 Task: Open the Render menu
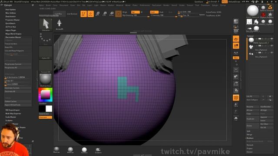click(166, 5)
